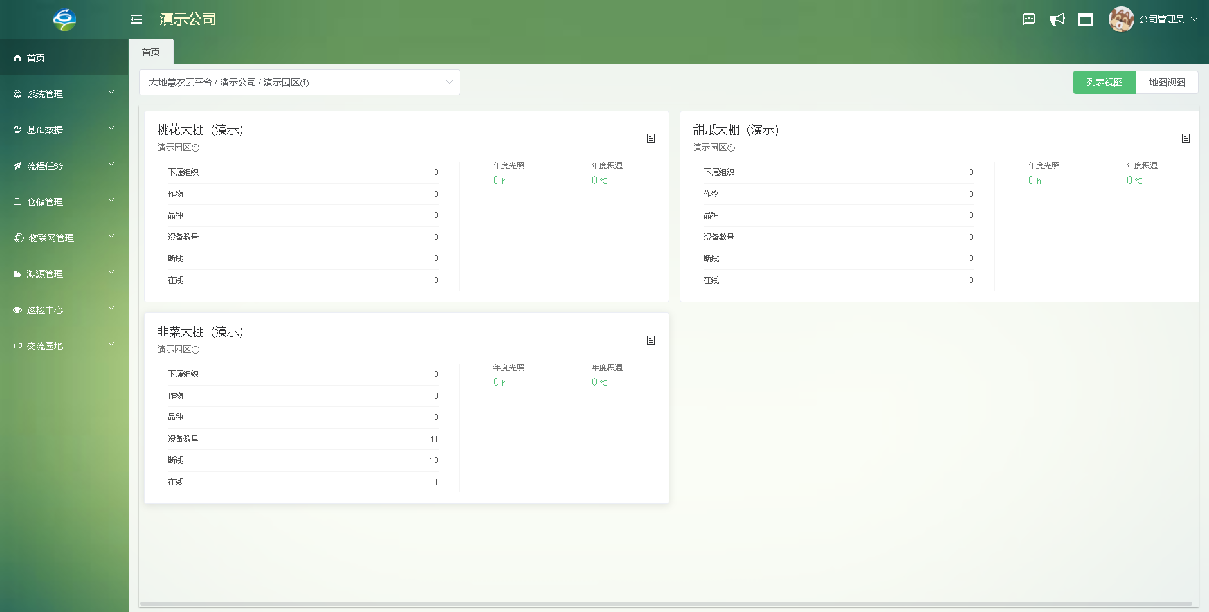Open details icon for 甜瓜大棚 card
The image size is (1209, 612).
(x=1186, y=138)
